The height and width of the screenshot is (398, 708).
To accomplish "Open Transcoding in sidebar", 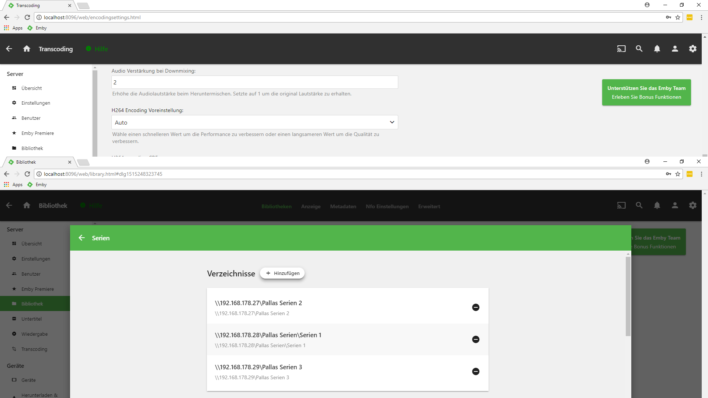I will pos(34,349).
